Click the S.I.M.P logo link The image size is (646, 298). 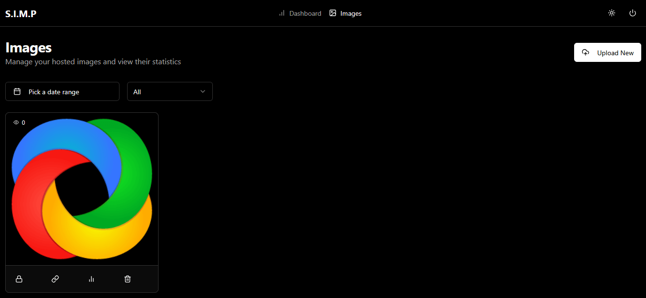click(x=21, y=14)
